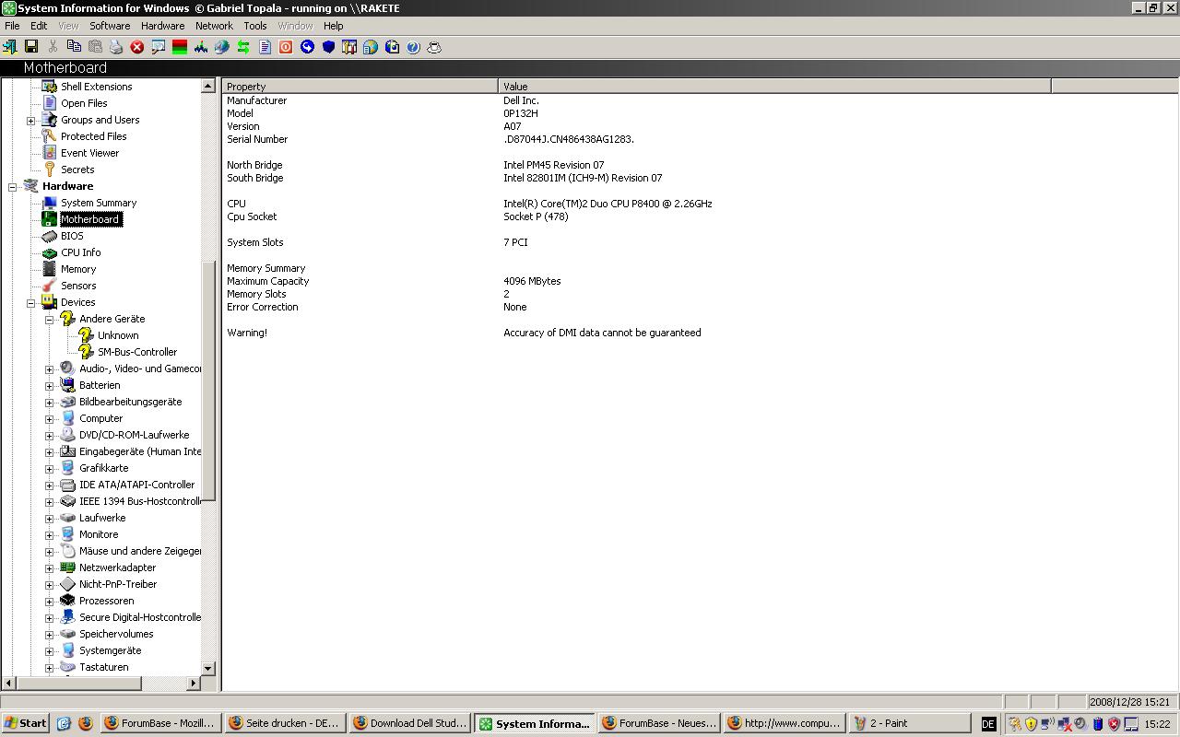The image size is (1180, 737).
Task: Expand the Grafikkarte node
Action: pyautogui.click(x=50, y=469)
